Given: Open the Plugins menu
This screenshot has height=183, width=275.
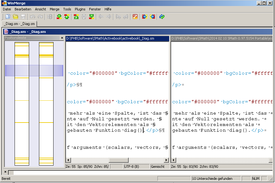Looking at the screenshot, I should (x=80, y=9).
